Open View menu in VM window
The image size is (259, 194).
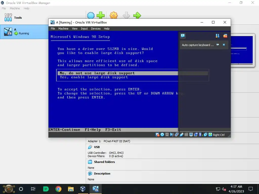[x=75, y=29]
